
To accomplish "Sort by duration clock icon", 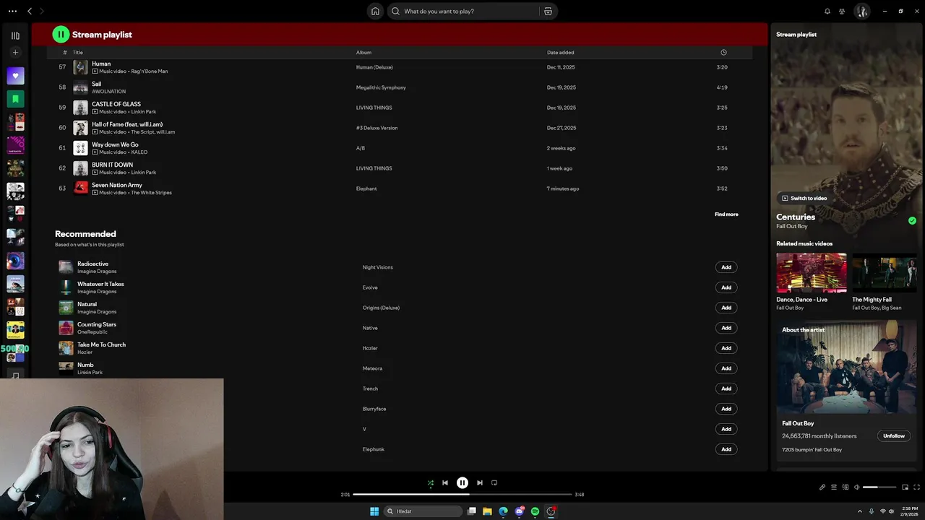I will [723, 53].
